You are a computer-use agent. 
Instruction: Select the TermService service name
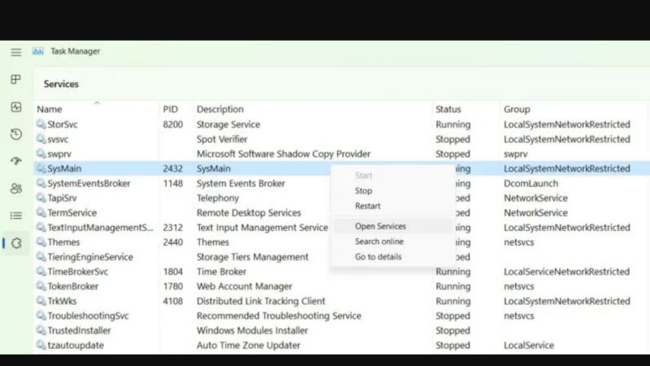click(72, 212)
